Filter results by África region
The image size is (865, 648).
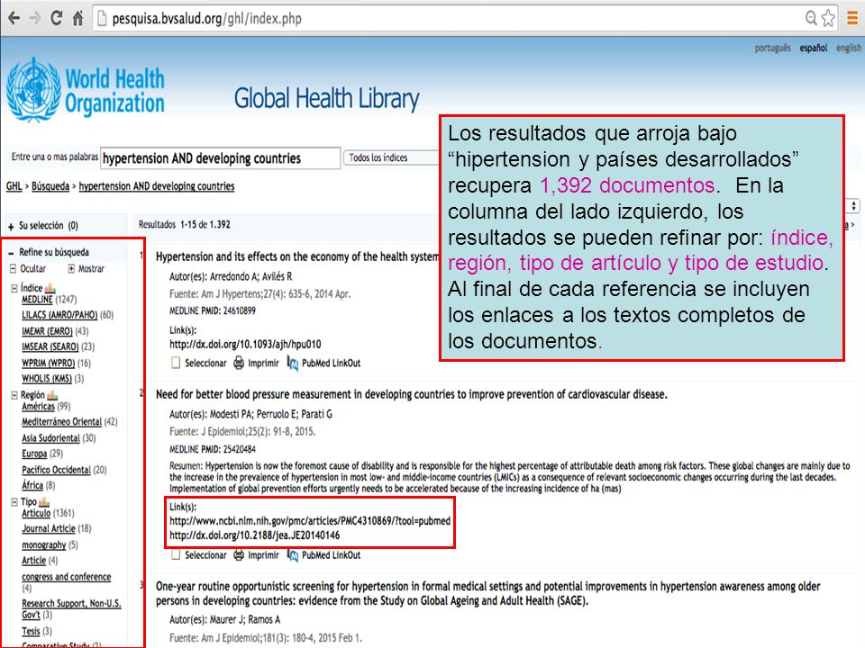coord(32,485)
